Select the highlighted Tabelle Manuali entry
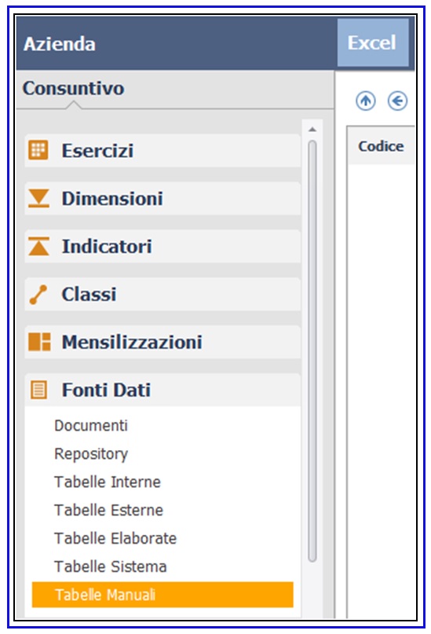This screenshot has width=431, height=634. [163, 595]
